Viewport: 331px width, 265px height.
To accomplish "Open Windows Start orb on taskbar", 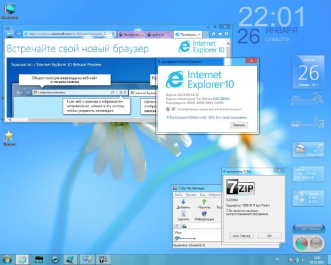I will click(7, 260).
